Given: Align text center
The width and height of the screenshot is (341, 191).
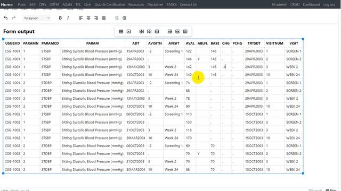Looking at the screenshot, I should point(88,18).
